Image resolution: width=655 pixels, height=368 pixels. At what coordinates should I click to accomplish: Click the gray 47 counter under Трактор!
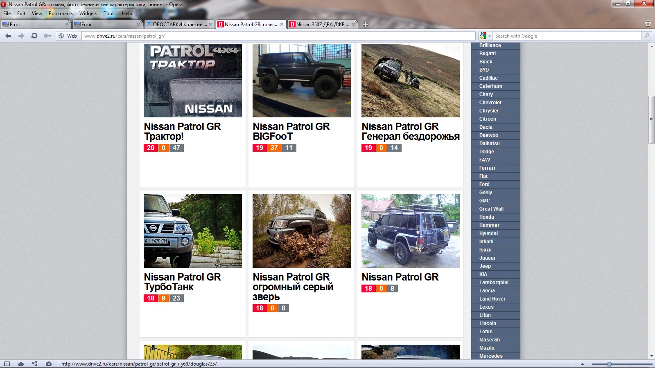pos(176,148)
